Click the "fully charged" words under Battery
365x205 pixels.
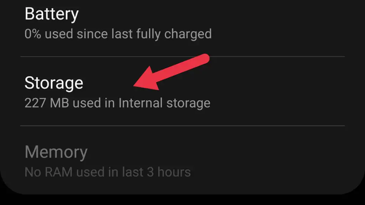pyautogui.click(x=174, y=34)
